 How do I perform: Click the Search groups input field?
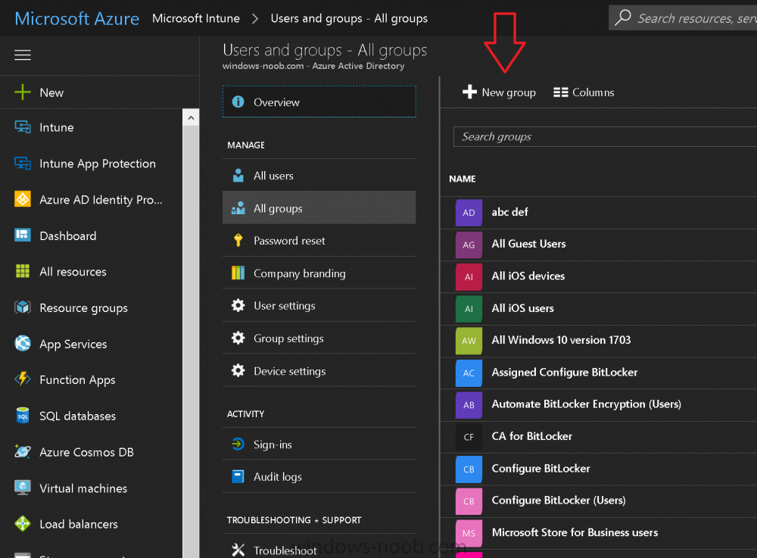(x=605, y=136)
